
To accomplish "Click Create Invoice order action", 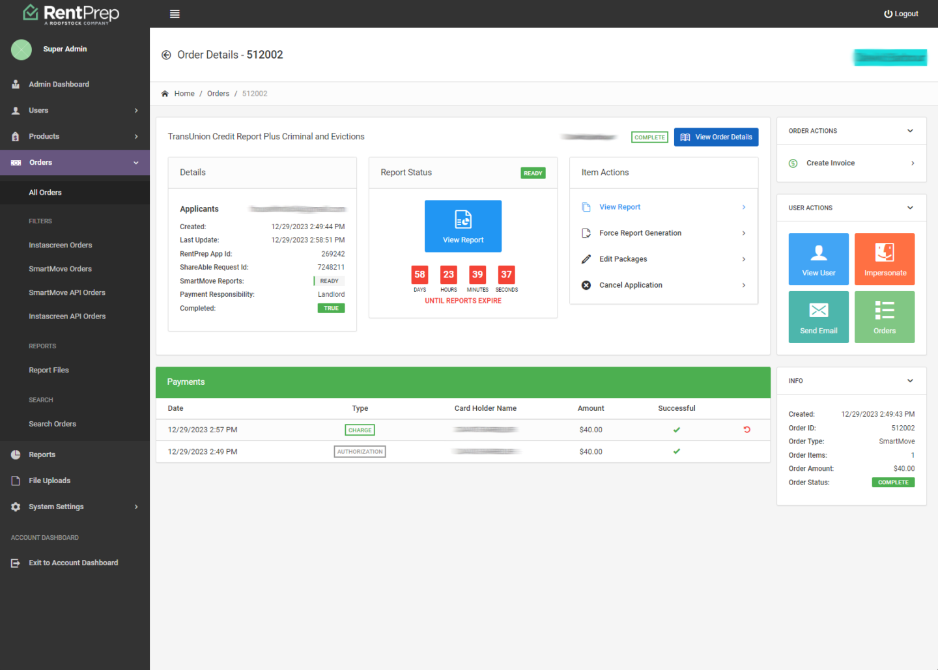I will pos(831,163).
